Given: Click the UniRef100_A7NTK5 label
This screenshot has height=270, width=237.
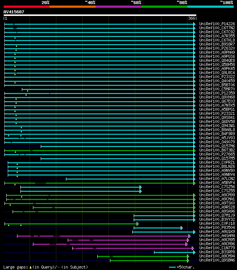Looking at the screenshot, I should click(217, 106).
